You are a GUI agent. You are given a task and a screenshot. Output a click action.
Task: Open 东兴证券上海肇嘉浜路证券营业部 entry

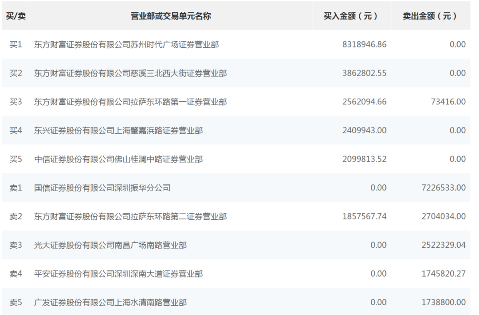point(118,131)
